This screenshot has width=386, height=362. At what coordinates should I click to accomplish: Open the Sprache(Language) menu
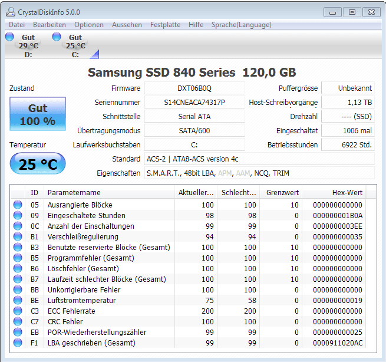pos(241,25)
